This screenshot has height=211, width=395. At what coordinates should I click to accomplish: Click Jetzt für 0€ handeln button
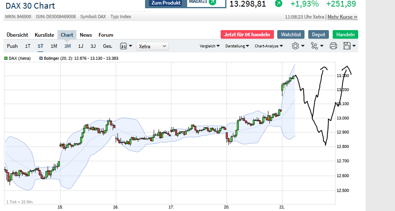click(247, 35)
